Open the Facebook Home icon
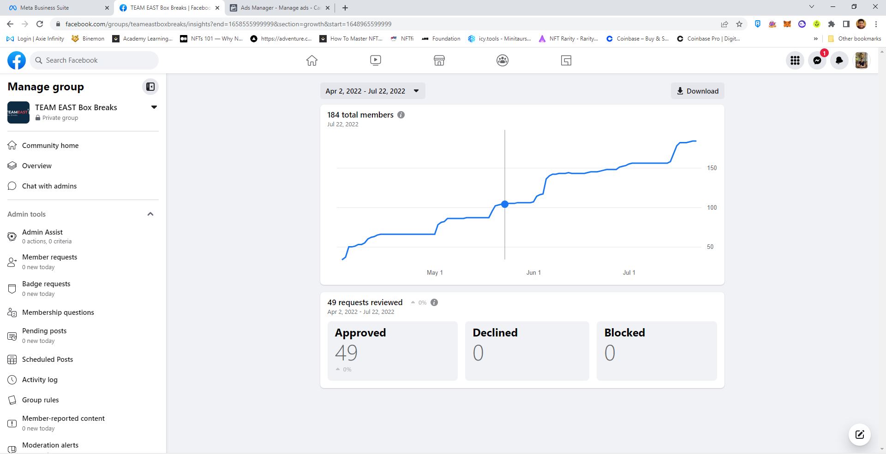The image size is (886, 454). [312, 60]
